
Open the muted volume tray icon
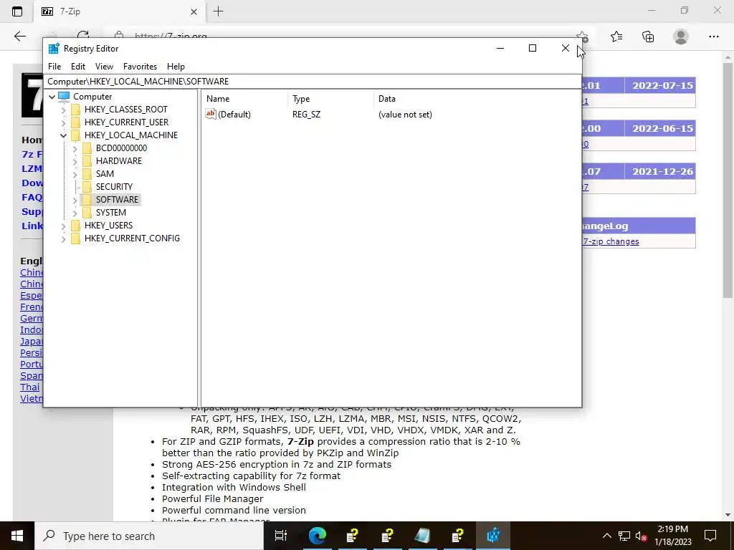(x=641, y=536)
